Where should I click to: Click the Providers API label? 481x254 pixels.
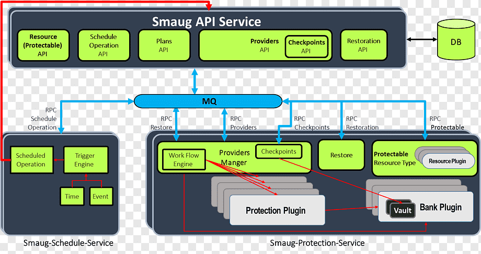[x=265, y=45]
